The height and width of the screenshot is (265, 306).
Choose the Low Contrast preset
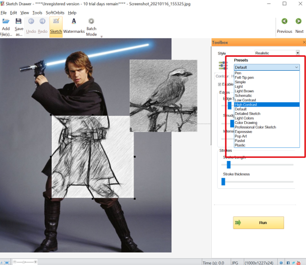[x=267, y=100]
